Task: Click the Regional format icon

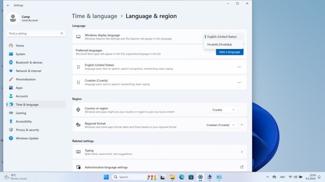Action: [x=79, y=125]
